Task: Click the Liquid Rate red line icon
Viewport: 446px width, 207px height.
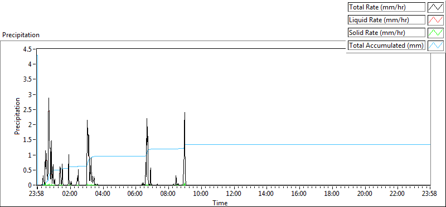Action: pos(436,20)
